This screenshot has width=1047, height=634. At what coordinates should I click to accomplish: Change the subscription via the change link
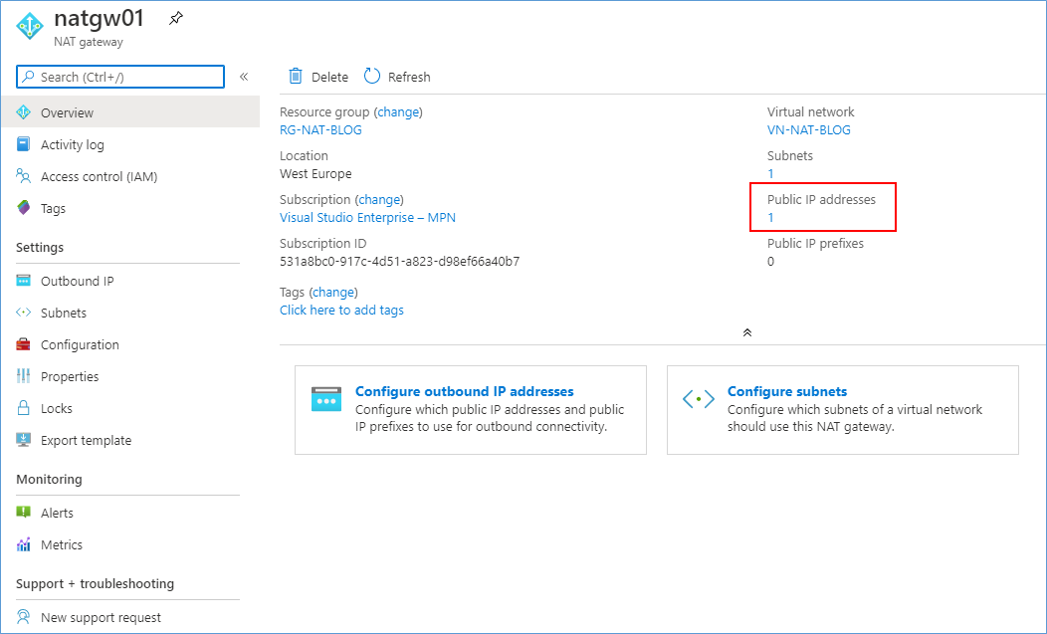(x=379, y=200)
